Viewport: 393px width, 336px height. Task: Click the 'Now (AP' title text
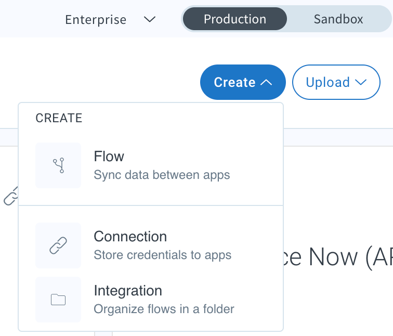click(x=351, y=257)
